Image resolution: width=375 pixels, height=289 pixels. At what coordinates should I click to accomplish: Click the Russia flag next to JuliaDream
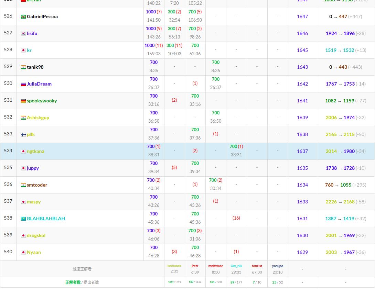(x=23, y=84)
